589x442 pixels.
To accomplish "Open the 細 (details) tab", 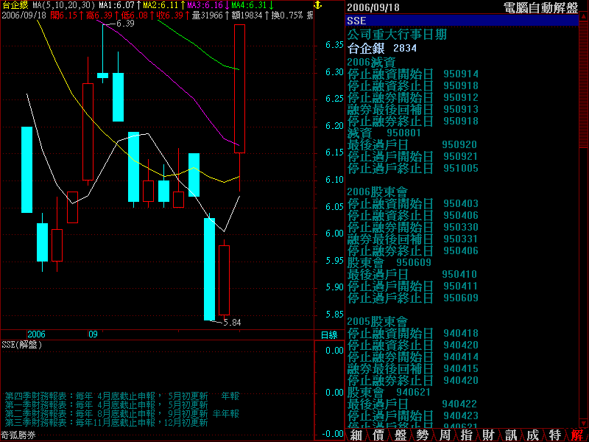I will point(356,435).
